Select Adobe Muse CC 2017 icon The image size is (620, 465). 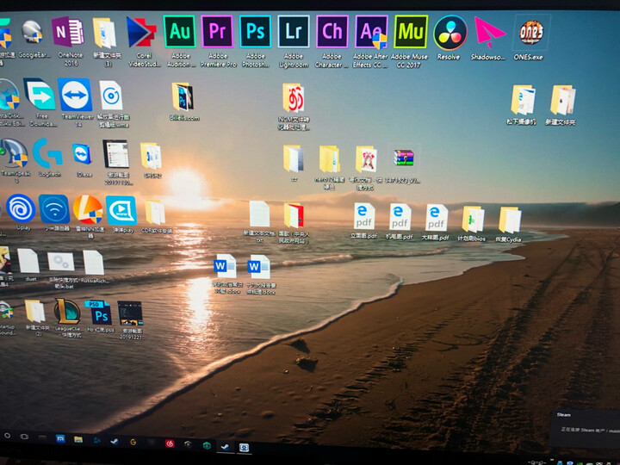click(411, 32)
